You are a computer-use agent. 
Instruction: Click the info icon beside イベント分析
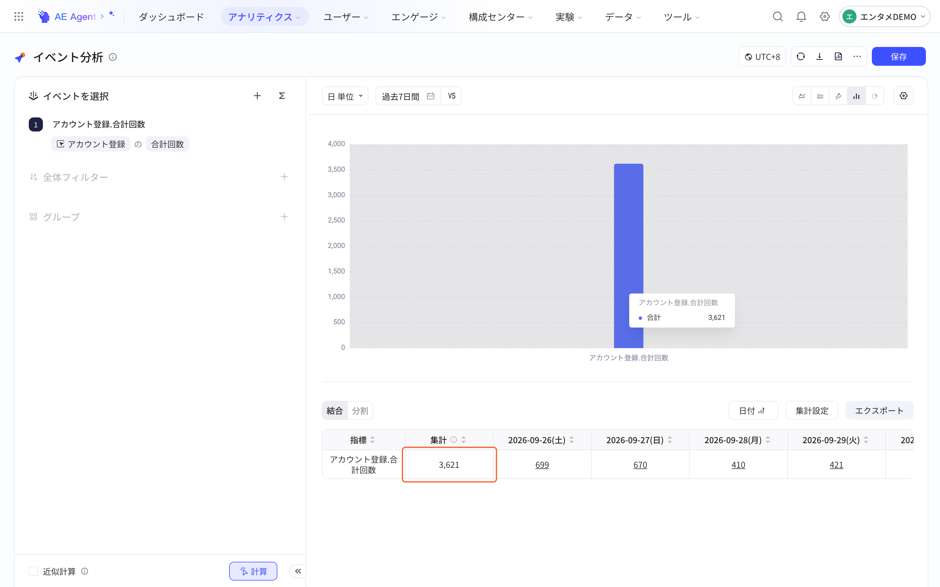coord(113,57)
